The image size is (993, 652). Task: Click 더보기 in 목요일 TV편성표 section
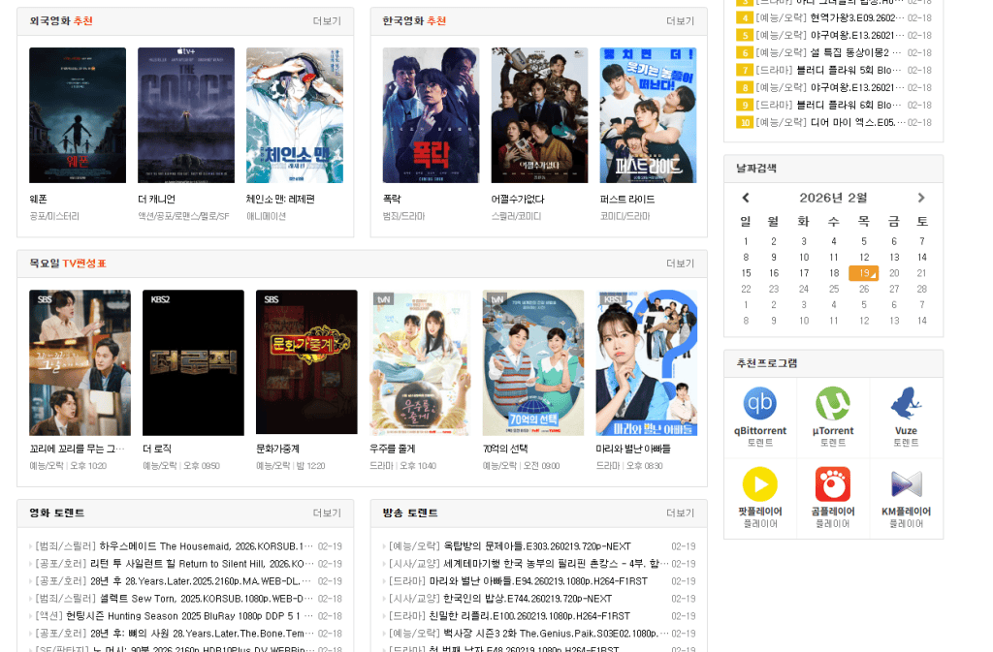point(680,264)
